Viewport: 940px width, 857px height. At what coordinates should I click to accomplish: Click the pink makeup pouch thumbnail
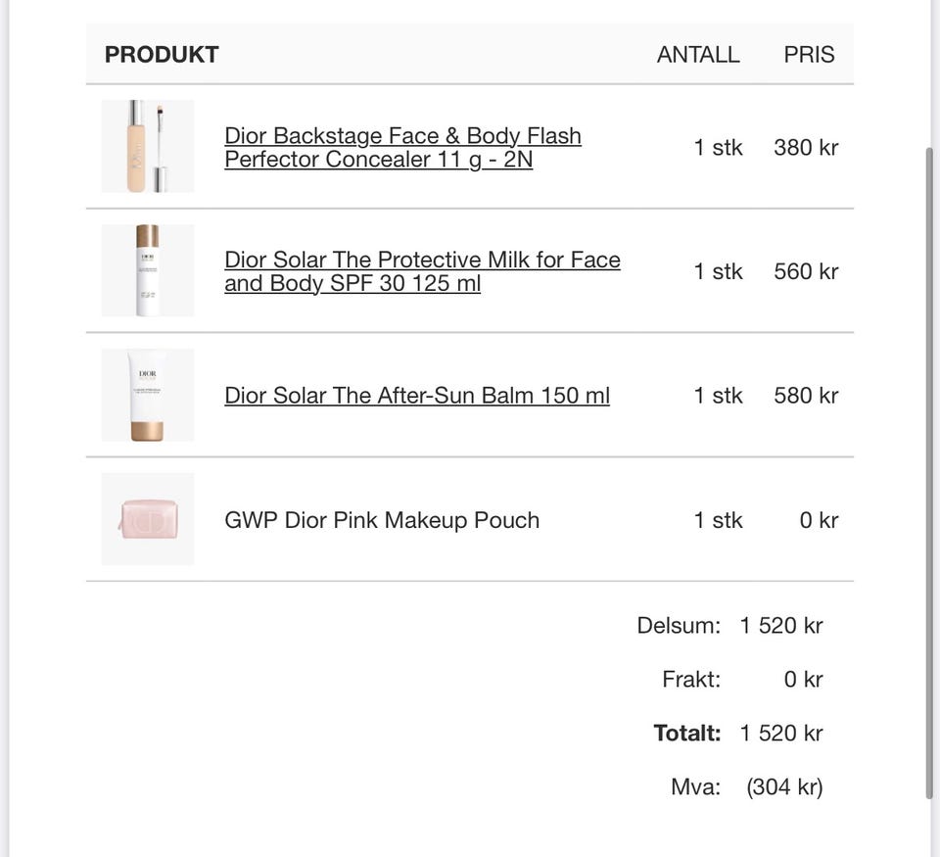pyautogui.click(x=148, y=519)
